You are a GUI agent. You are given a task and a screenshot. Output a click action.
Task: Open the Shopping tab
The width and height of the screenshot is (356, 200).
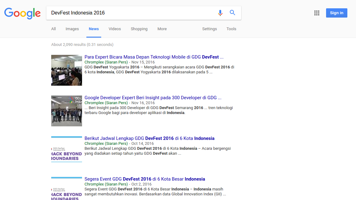tap(139, 29)
